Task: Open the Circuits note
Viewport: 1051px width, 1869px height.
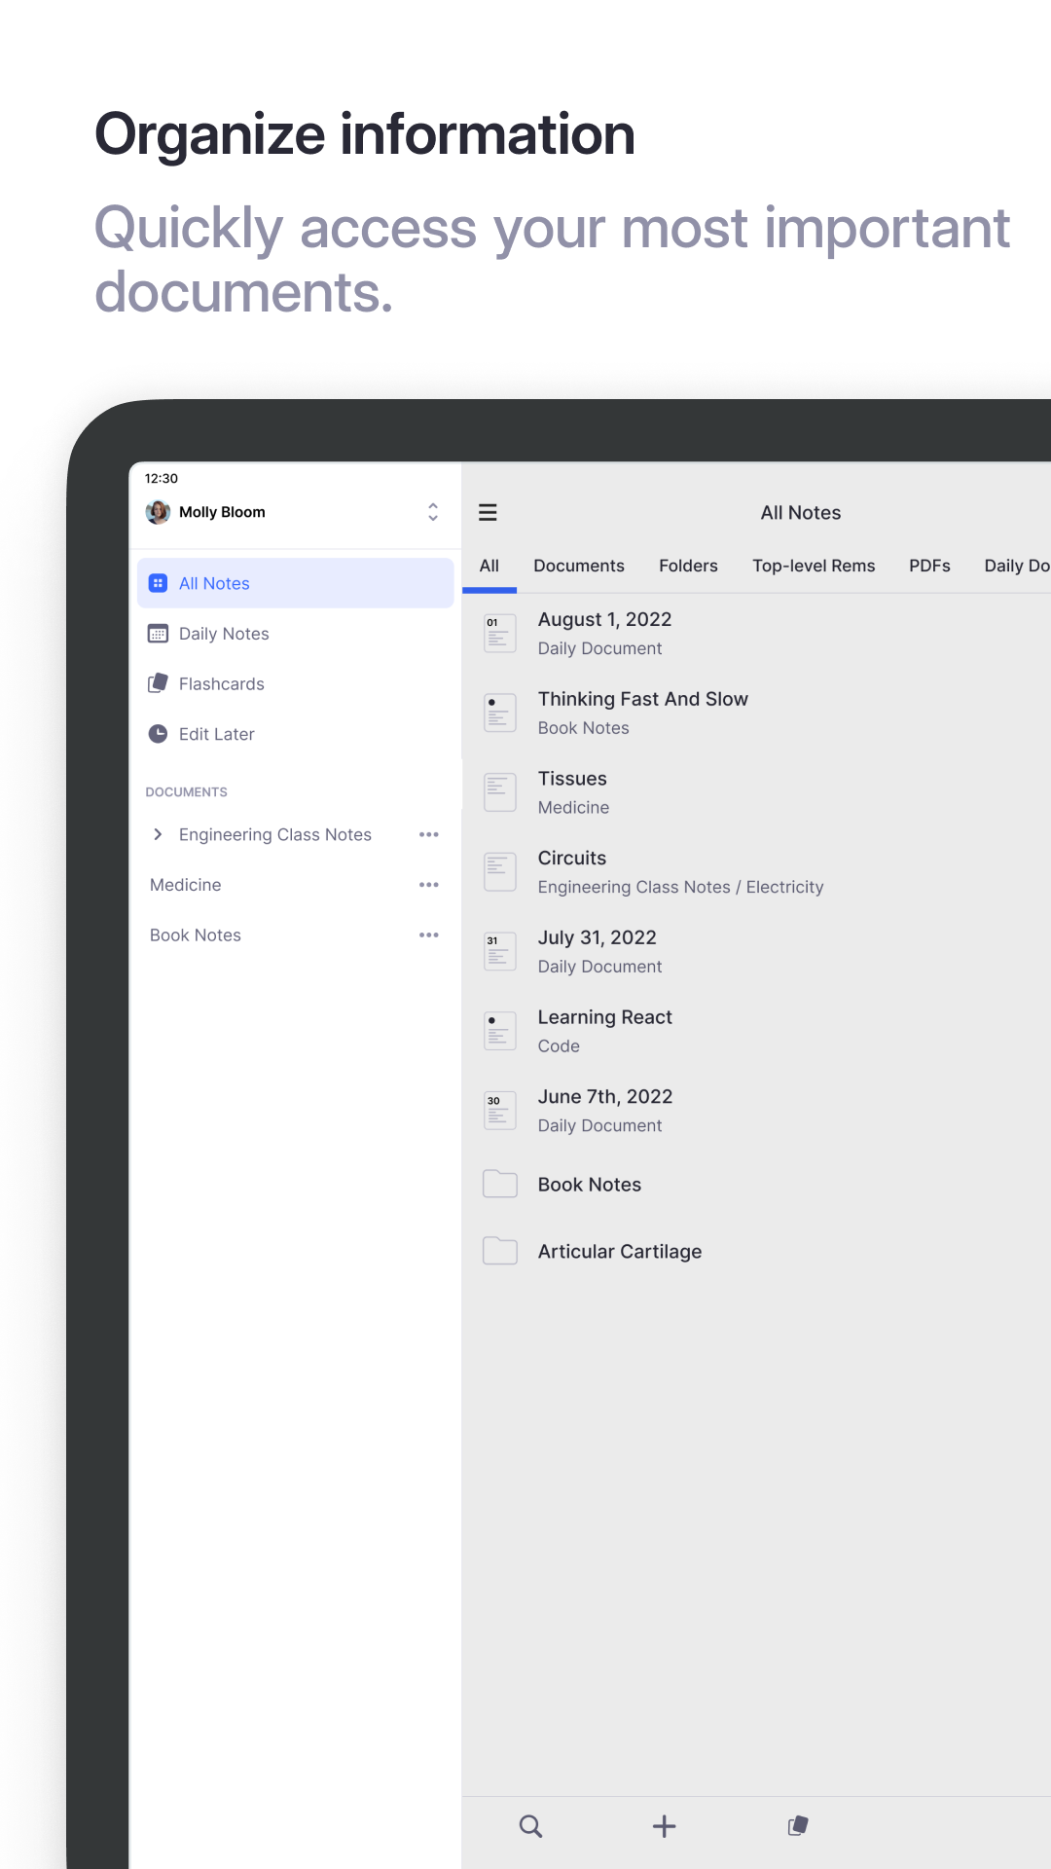Action: [x=756, y=872]
